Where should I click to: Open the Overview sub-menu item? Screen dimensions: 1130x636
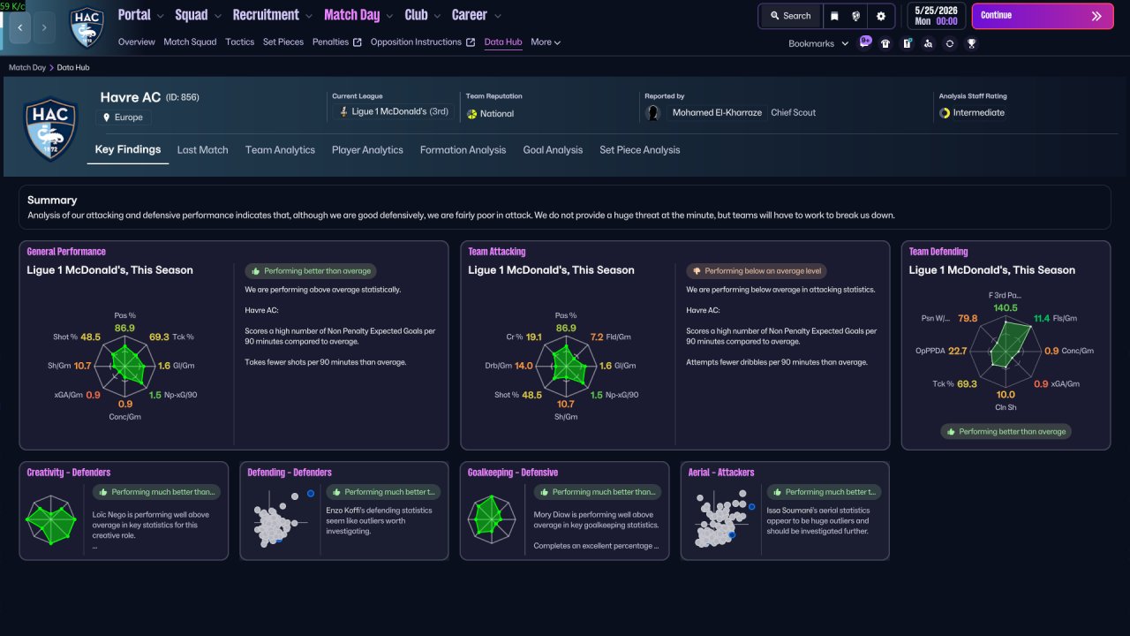click(136, 42)
